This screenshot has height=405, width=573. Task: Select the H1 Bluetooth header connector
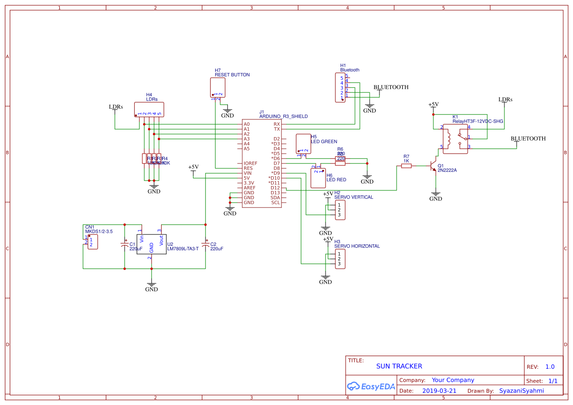(341, 88)
